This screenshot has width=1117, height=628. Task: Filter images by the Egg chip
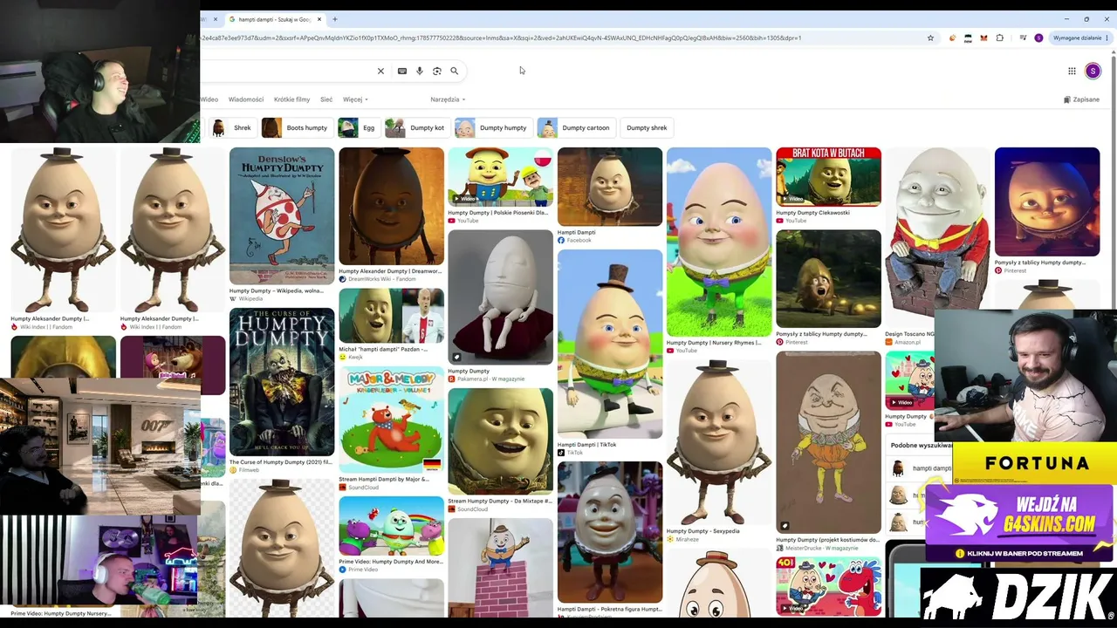click(x=358, y=127)
